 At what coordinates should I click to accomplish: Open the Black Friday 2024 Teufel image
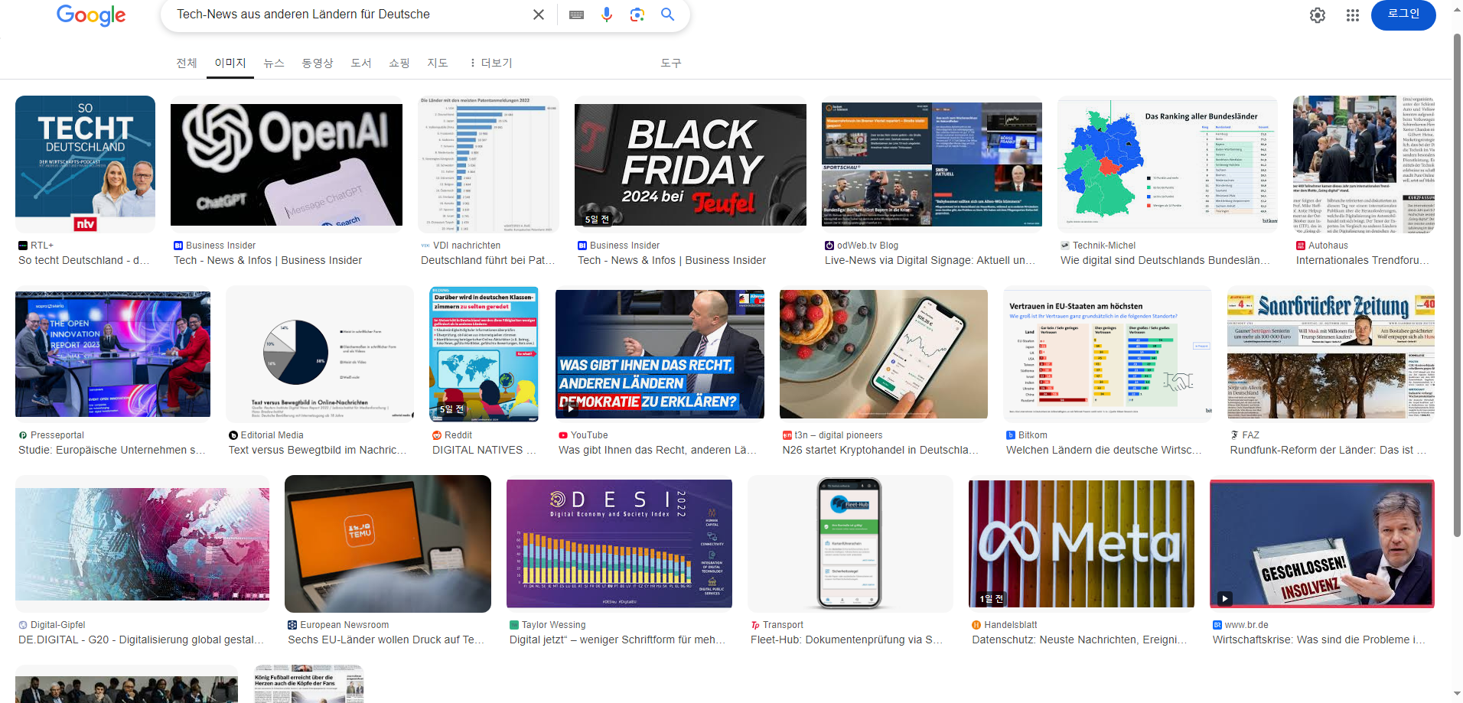(x=690, y=164)
